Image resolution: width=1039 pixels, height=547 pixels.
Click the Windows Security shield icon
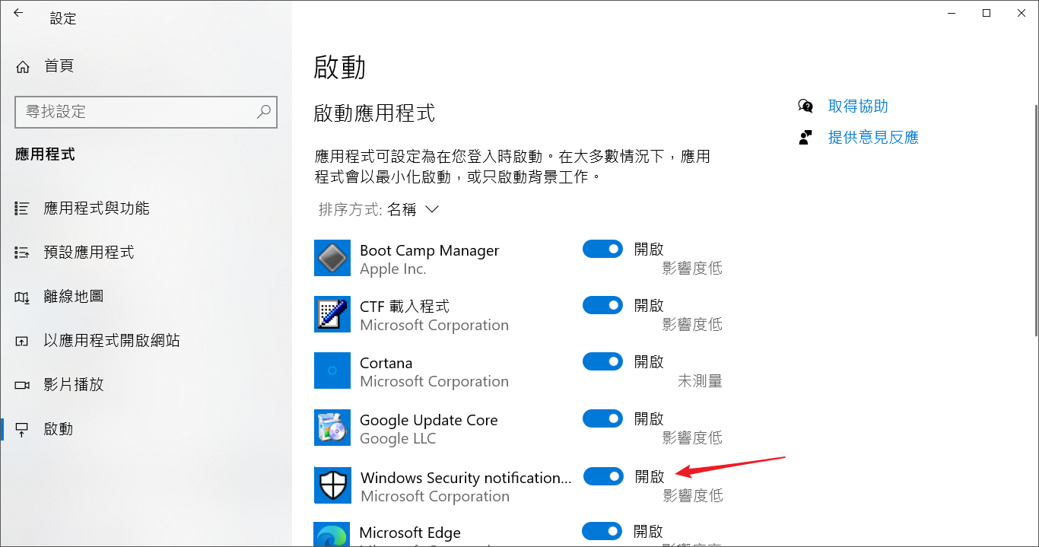pos(333,485)
